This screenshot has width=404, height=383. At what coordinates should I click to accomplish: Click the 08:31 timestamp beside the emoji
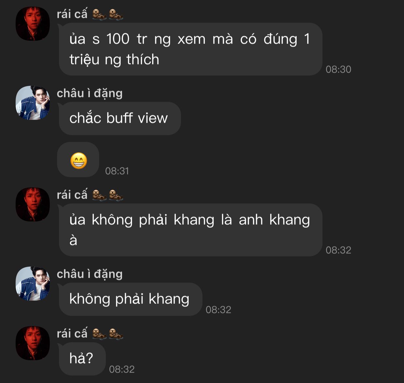(x=117, y=171)
